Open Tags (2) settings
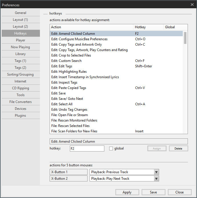Screen dimensions: 197x198 tap(21, 68)
